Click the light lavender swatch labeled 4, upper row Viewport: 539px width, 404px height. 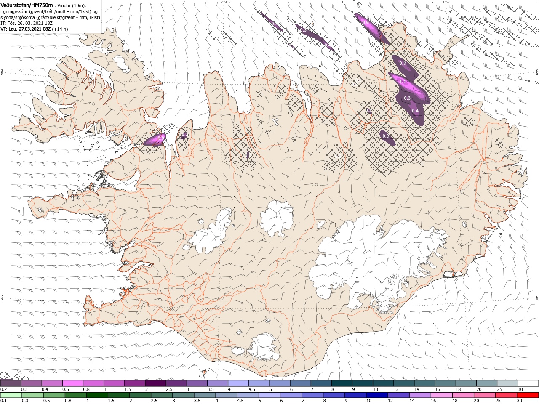click(238, 383)
